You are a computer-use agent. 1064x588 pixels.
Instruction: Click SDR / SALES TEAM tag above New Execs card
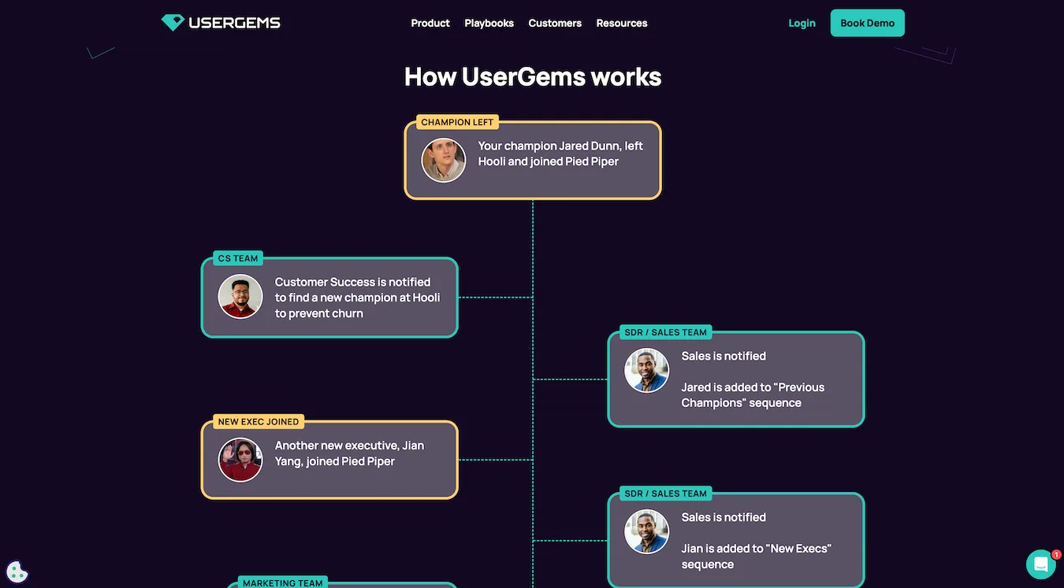[666, 494]
